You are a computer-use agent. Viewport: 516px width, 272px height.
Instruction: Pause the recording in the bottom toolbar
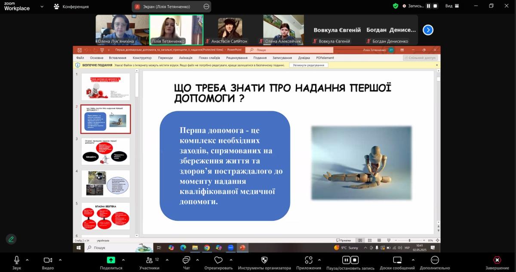point(346,260)
